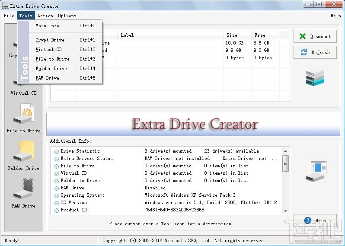345x246 pixels.
Task: Click the RAM Drive info row bullet
Action: (57, 188)
